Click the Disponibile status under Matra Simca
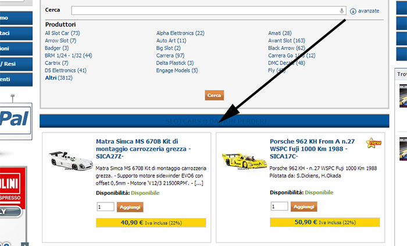The height and width of the screenshot is (246, 407). pyautogui.click(x=145, y=193)
